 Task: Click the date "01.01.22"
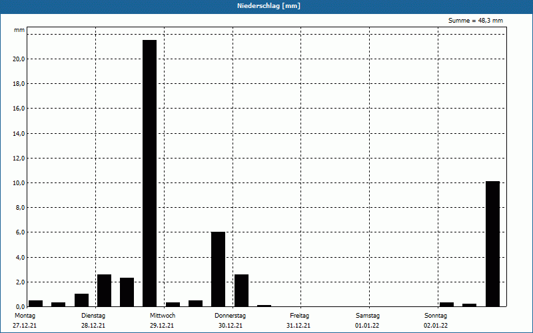pos(367,326)
